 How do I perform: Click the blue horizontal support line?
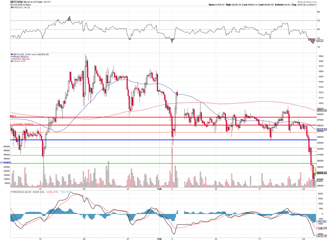pos(160,140)
